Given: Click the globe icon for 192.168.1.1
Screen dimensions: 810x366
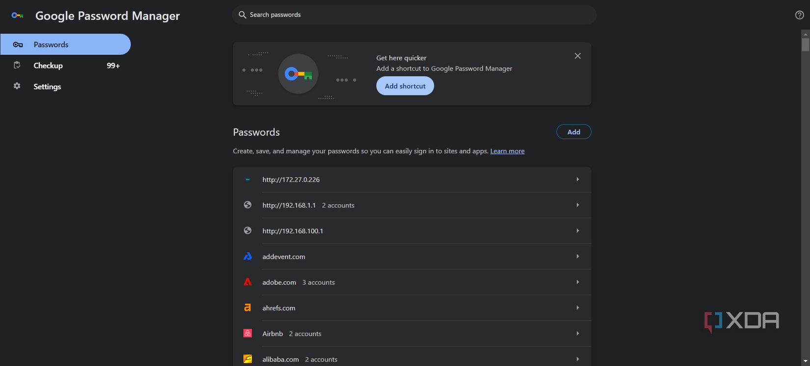Looking at the screenshot, I should click(x=247, y=205).
